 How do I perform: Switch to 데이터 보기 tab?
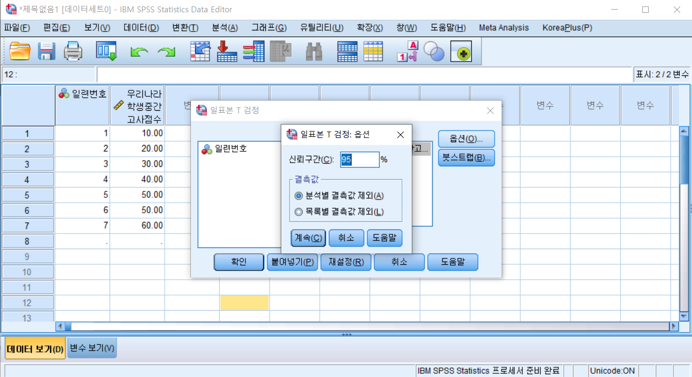click(35, 349)
